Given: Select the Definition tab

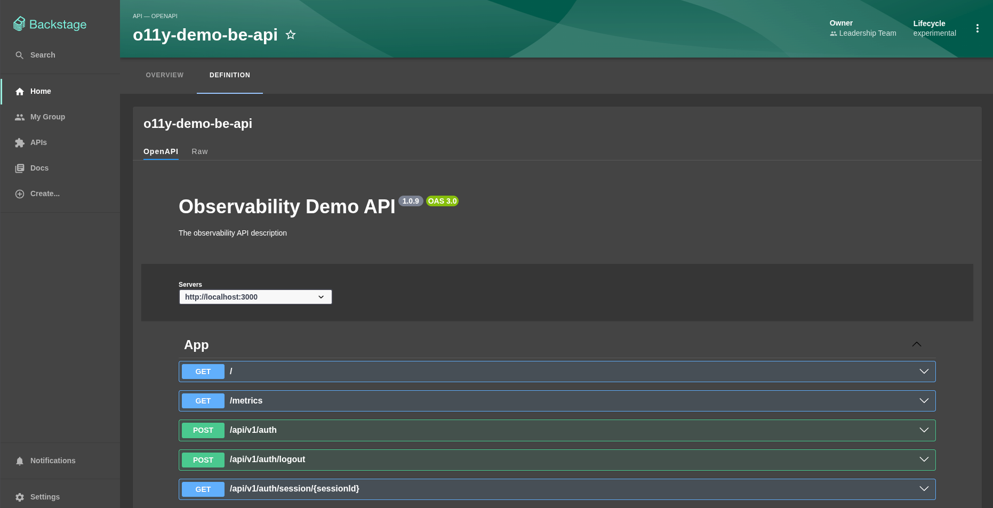Looking at the screenshot, I should (230, 75).
